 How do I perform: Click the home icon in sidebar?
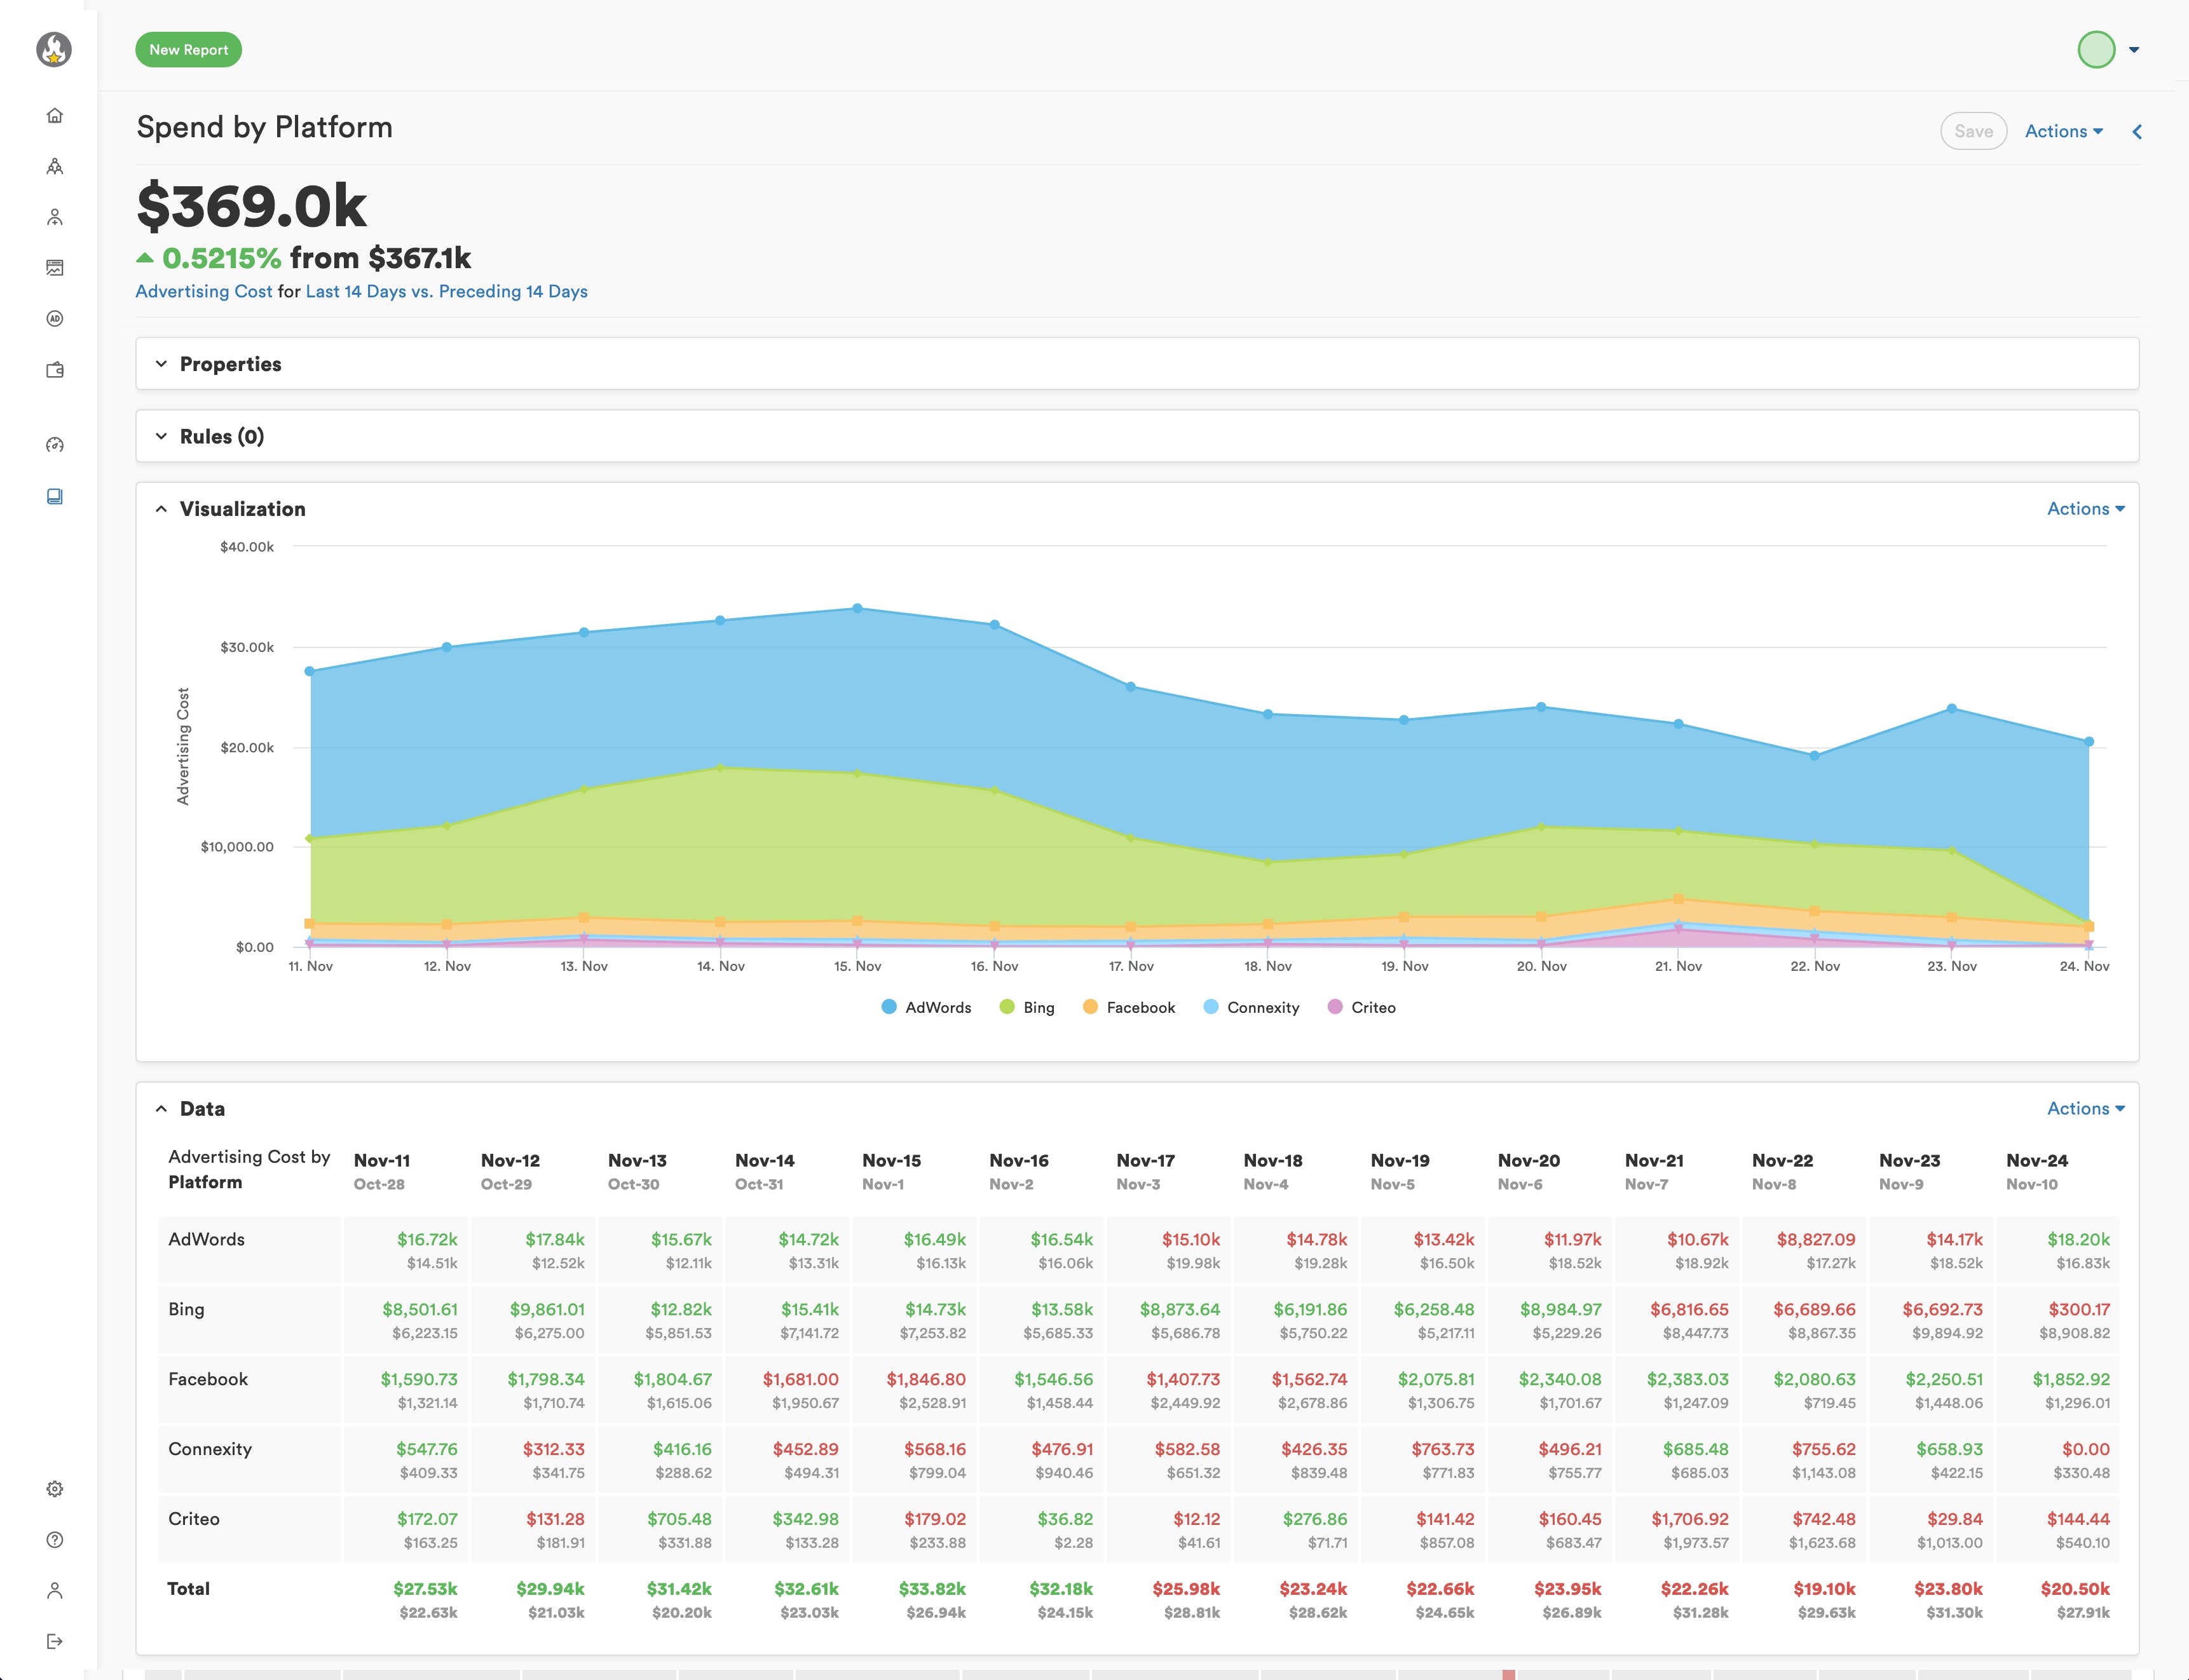[x=55, y=115]
